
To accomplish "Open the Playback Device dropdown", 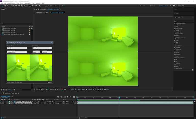I will coord(17,52).
